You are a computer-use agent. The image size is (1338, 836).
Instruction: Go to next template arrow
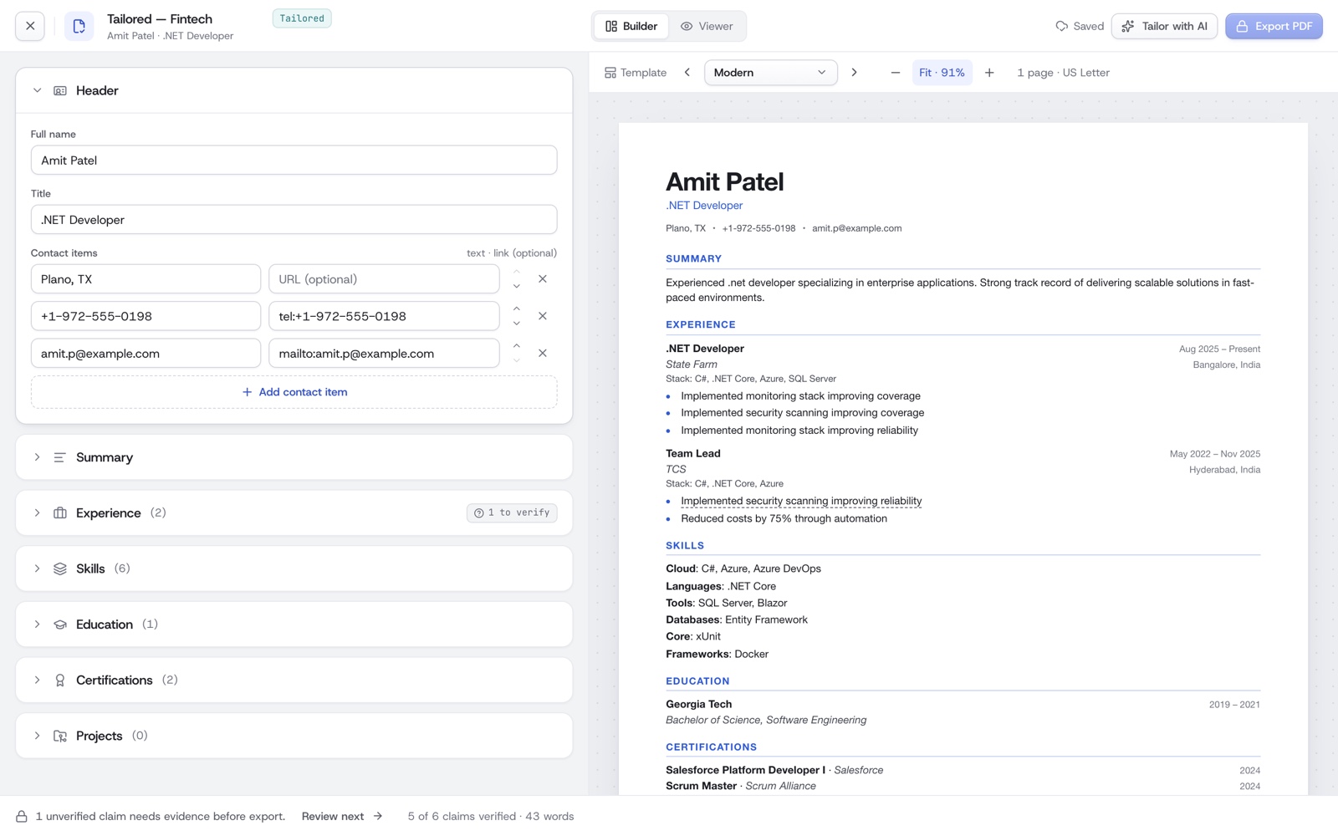[854, 73]
